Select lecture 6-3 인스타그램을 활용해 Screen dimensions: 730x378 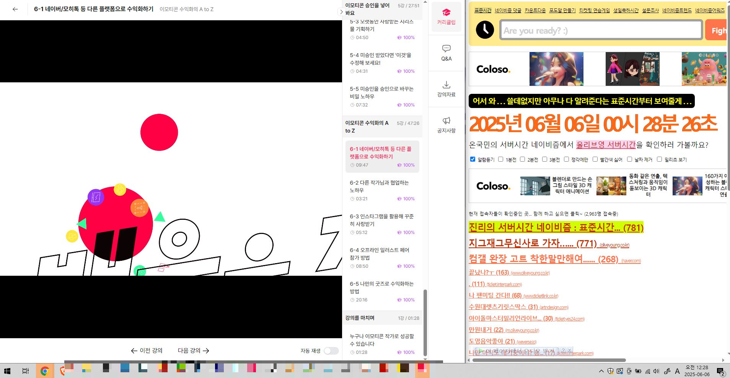pyautogui.click(x=382, y=224)
